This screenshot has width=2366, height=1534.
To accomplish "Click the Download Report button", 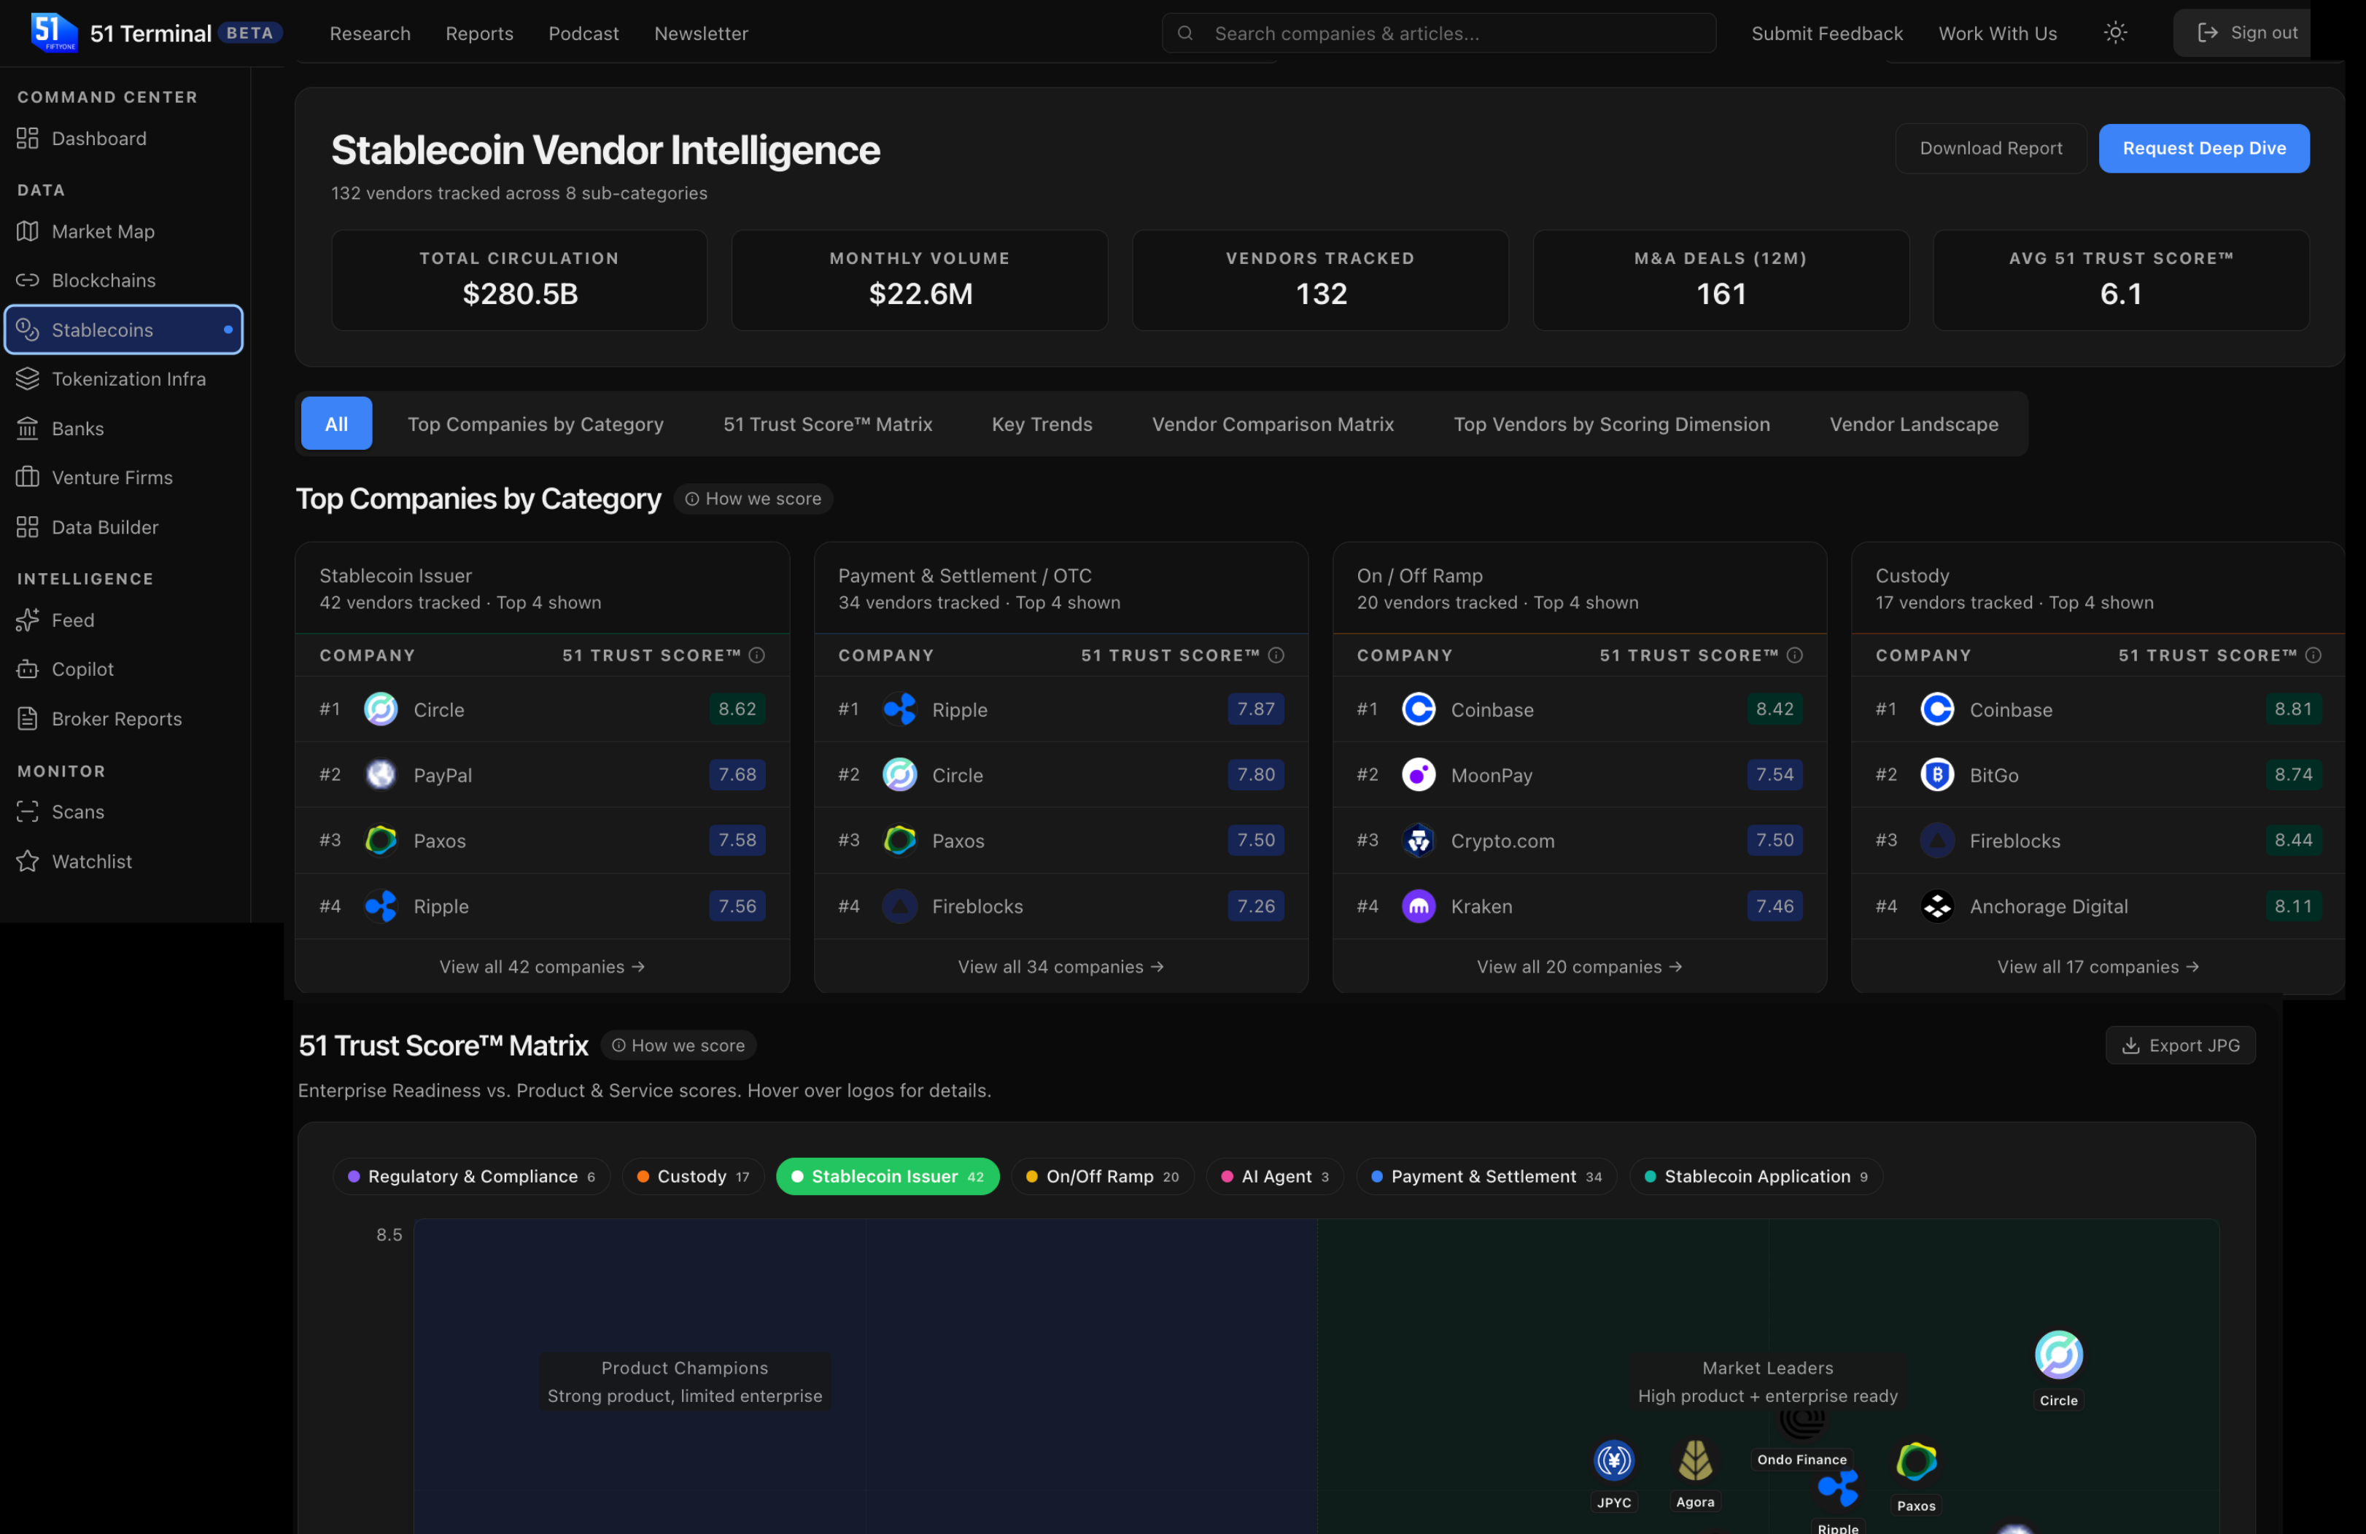I will (1990, 148).
